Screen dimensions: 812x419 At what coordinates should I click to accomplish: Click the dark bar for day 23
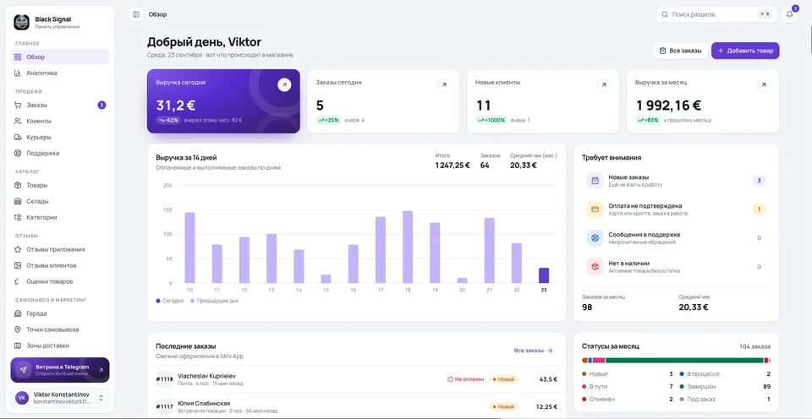tap(544, 275)
